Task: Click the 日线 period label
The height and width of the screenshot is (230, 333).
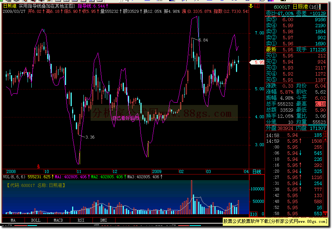Action: click(257, 171)
